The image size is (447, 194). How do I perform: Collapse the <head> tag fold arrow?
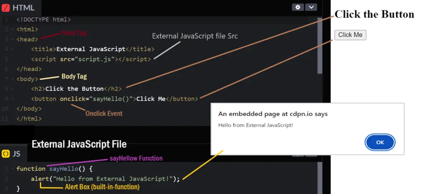(12, 39)
